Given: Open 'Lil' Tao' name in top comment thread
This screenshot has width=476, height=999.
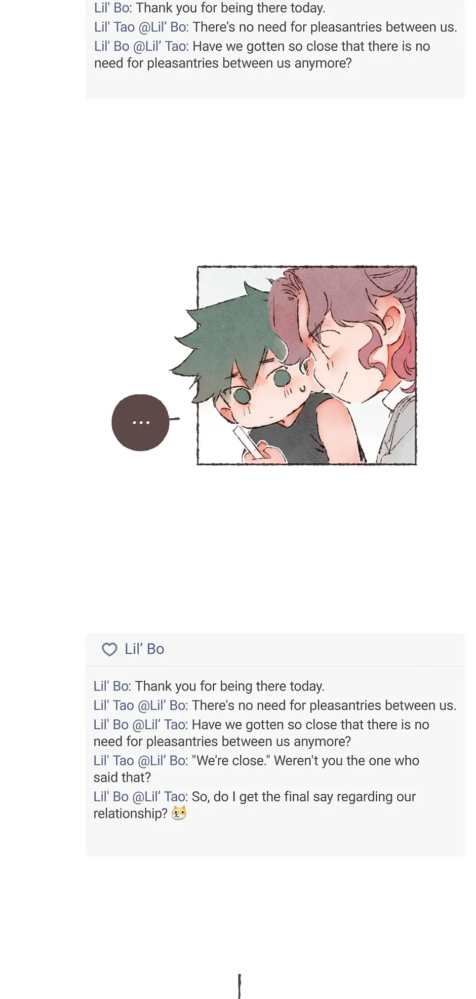Looking at the screenshot, I should tap(114, 27).
